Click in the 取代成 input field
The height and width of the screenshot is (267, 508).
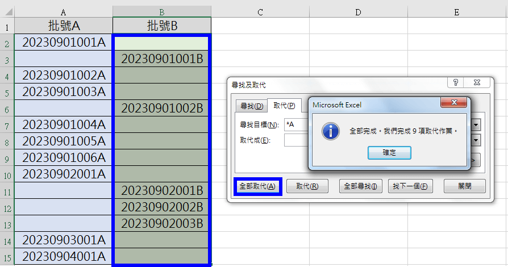(x=295, y=140)
